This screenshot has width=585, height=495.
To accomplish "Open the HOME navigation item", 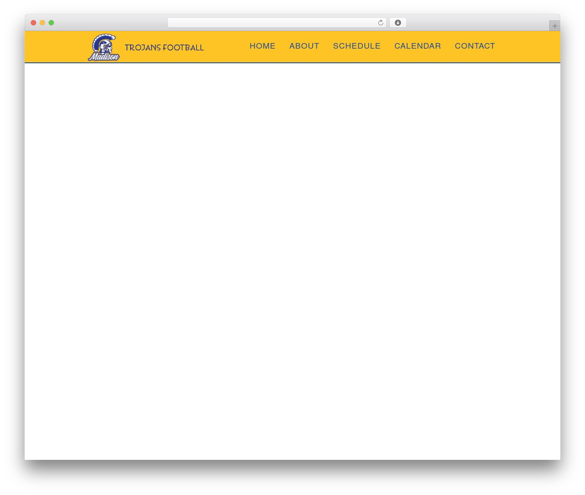I will point(262,46).
